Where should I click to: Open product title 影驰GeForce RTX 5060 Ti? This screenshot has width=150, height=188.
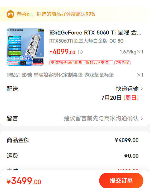tap(95, 32)
